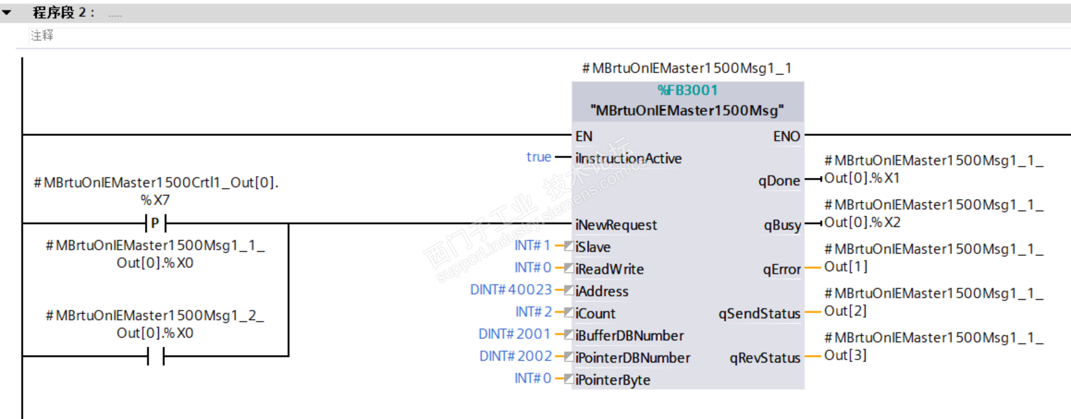
Task: Click the #MBrtuOnIEMaster1500Msg1_1 instance name
Action: [686, 68]
